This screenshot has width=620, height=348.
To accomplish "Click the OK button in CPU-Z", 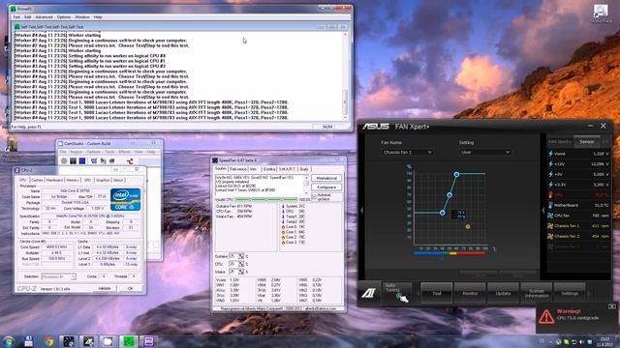I will [130, 288].
